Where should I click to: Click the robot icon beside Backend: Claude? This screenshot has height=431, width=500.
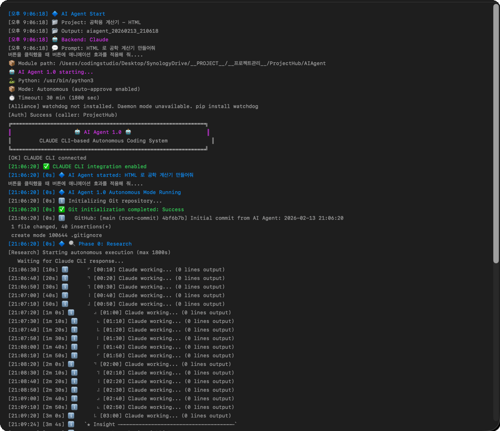click(55, 39)
